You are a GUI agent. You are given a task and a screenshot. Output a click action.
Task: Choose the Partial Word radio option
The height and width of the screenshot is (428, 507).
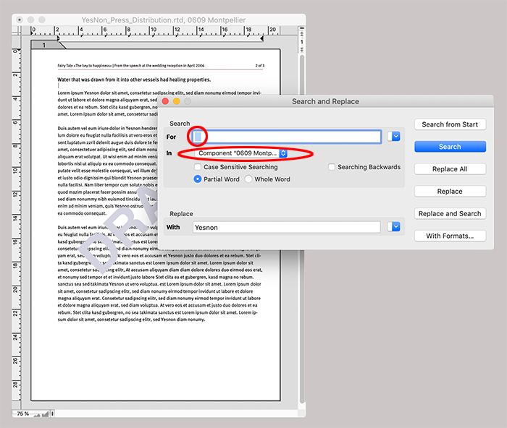pos(198,179)
